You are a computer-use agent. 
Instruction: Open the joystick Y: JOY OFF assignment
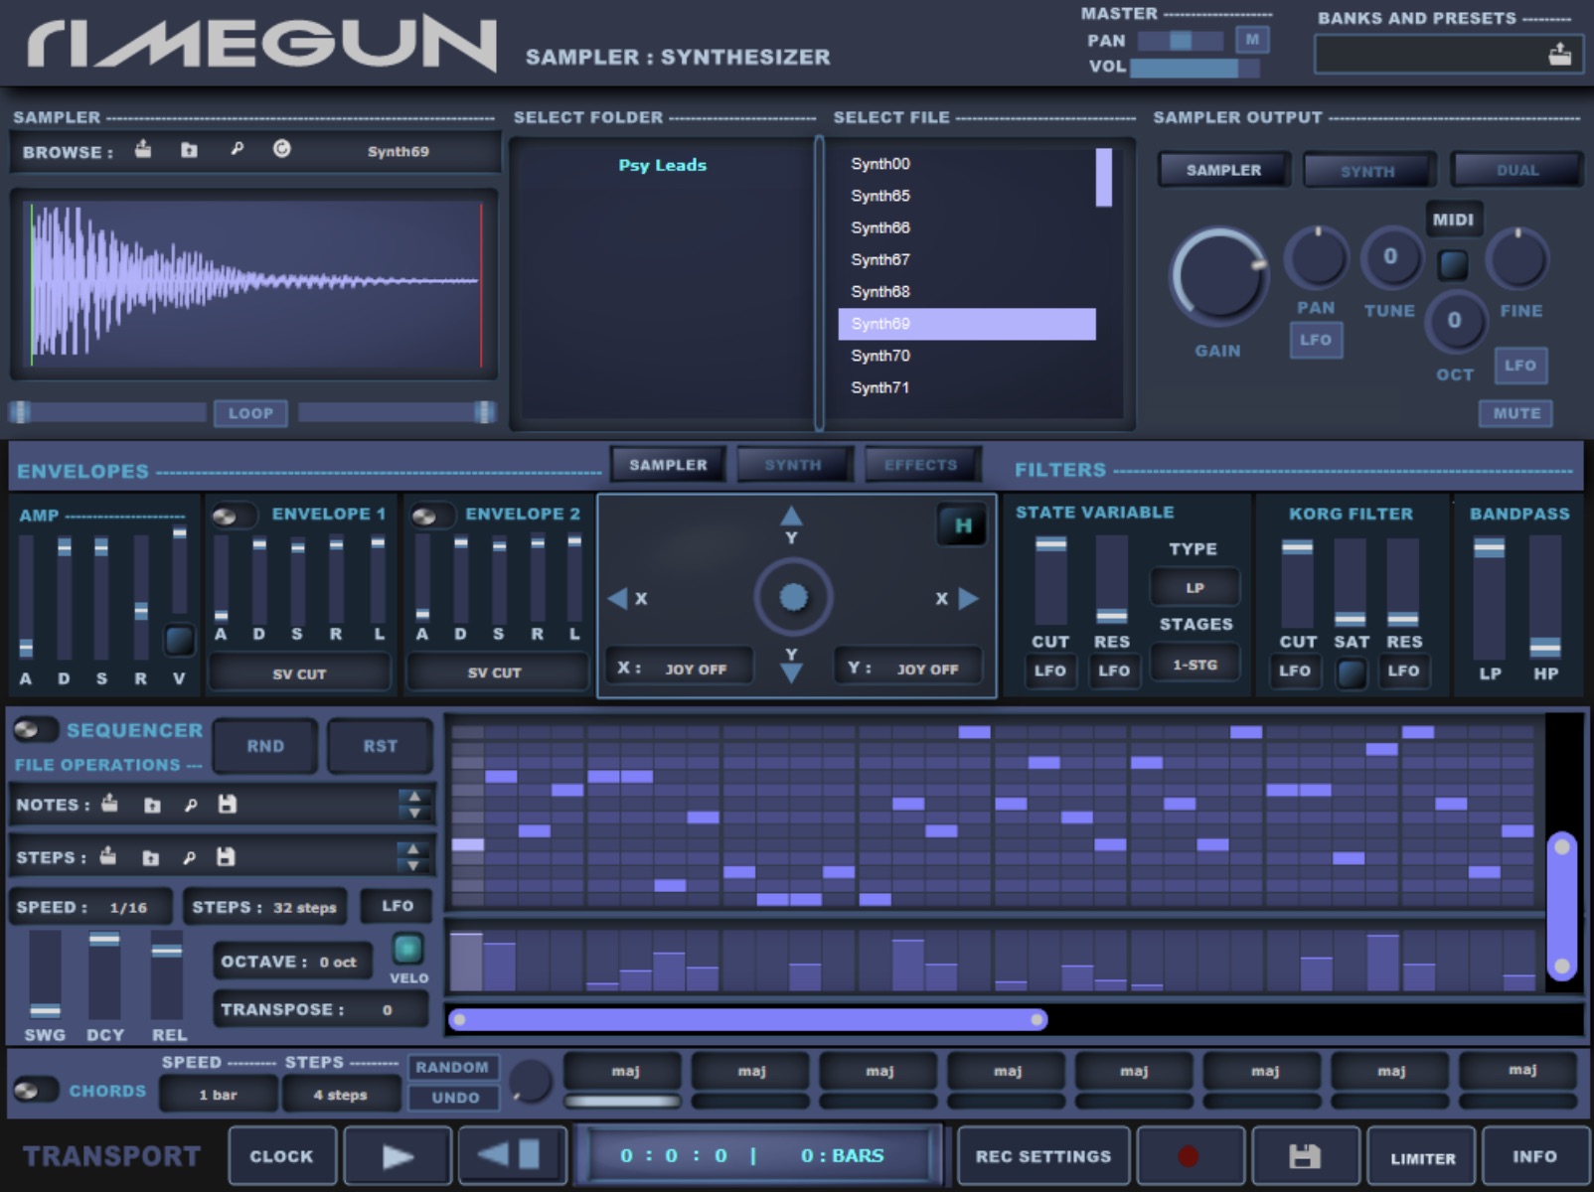pos(909,668)
